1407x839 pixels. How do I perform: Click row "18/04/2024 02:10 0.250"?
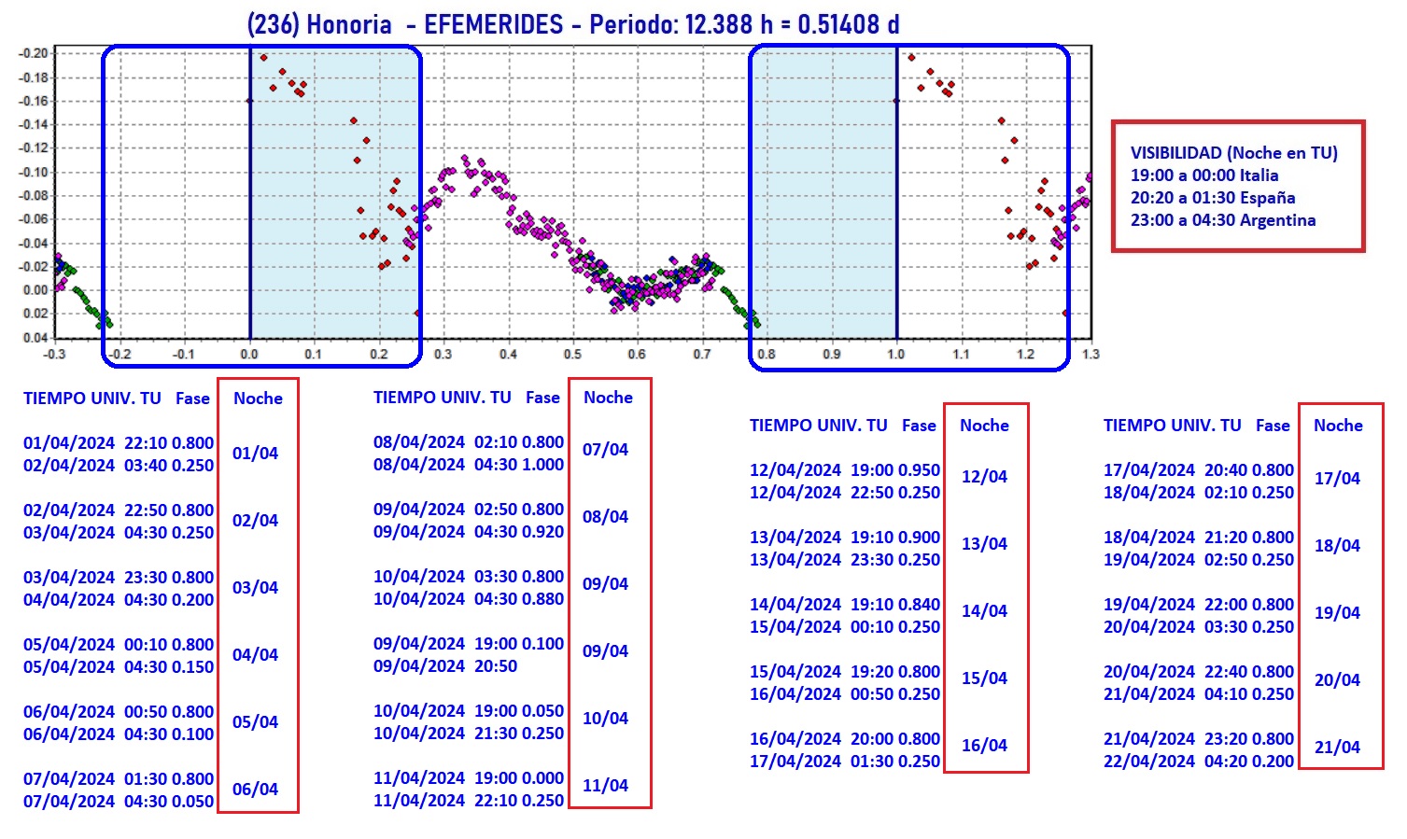1199,492
